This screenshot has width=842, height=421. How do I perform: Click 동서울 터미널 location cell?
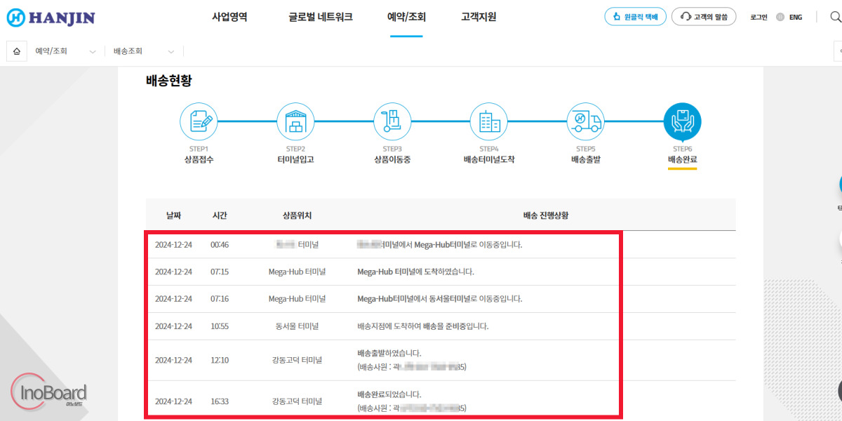[297, 326]
